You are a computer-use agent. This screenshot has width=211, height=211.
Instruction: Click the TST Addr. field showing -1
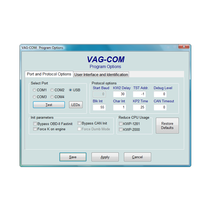(139, 94)
